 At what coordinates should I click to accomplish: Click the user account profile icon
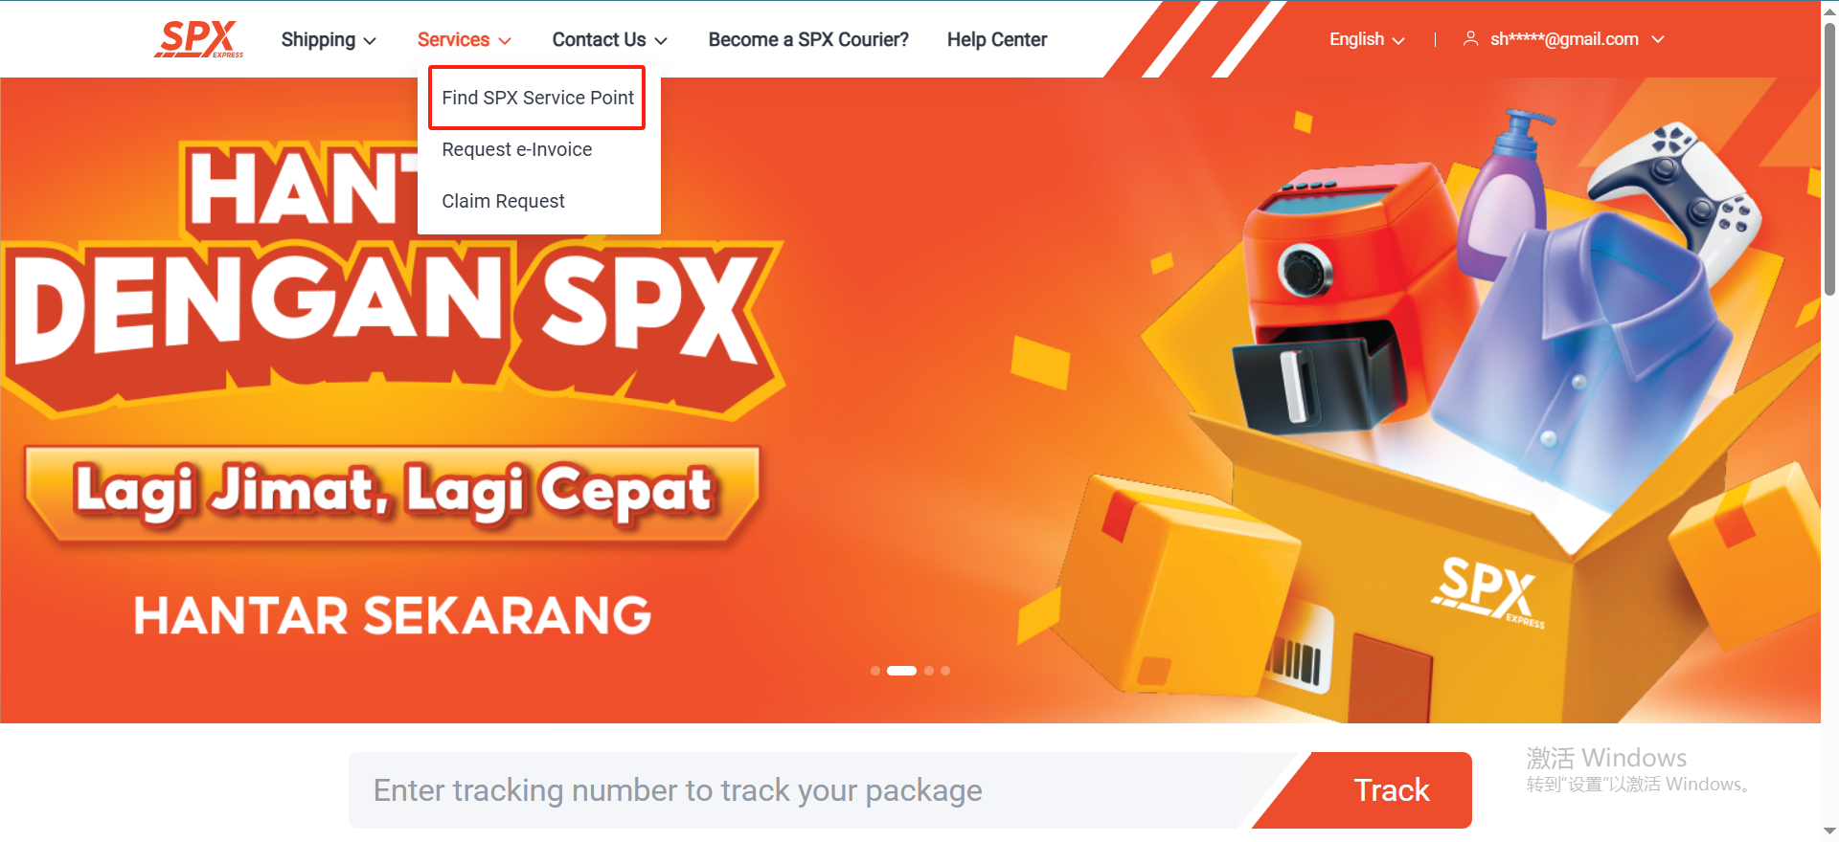pyautogui.click(x=1470, y=39)
